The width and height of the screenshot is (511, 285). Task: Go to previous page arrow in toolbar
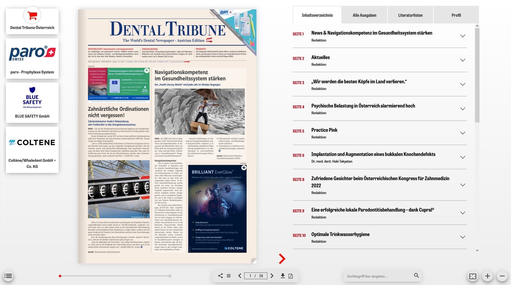click(240, 276)
